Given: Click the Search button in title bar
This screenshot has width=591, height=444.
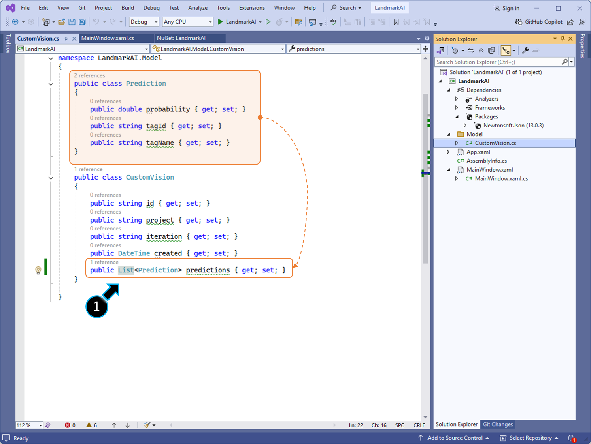Looking at the screenshot, I should pos(346,8).
